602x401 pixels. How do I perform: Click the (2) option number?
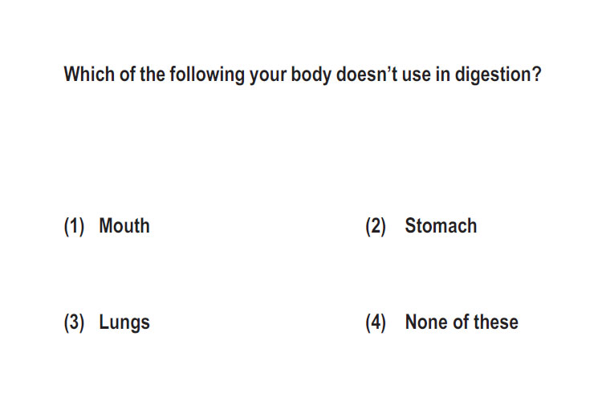tap(376, 226)
